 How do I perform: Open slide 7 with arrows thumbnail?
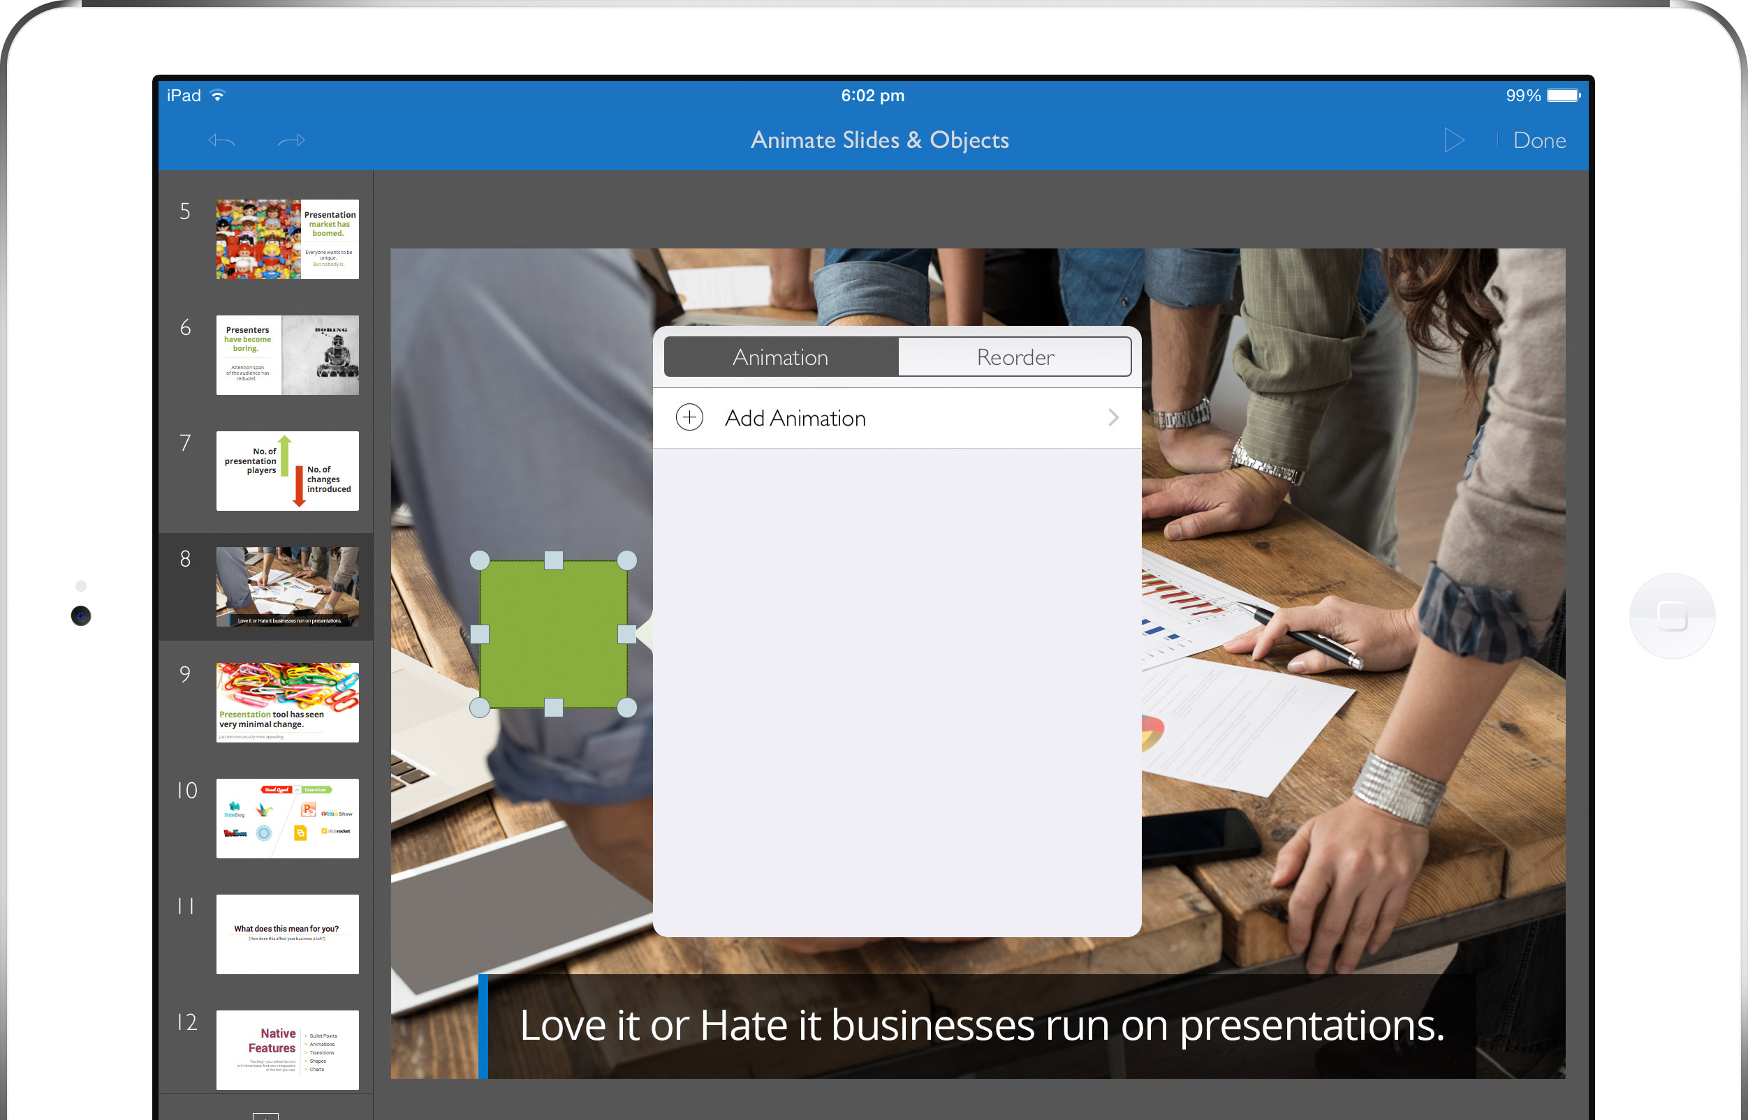(288, 470)
